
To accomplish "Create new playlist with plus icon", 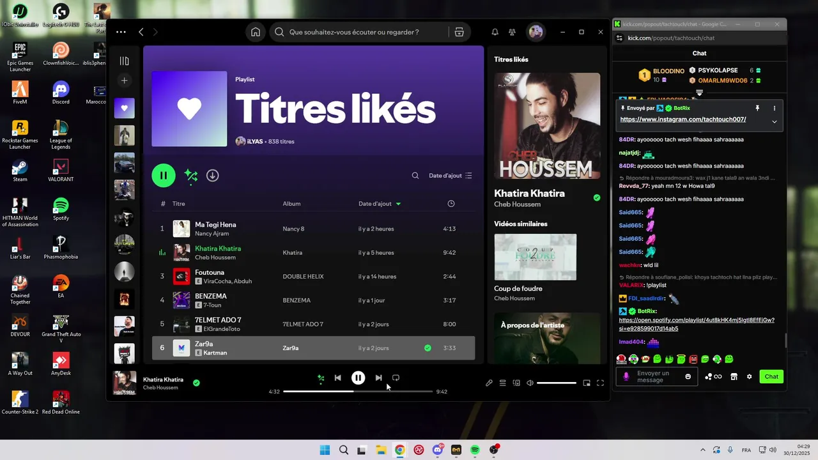I will click(125, 80).
